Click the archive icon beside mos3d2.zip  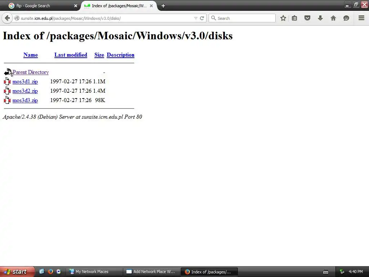coord(7,91)
